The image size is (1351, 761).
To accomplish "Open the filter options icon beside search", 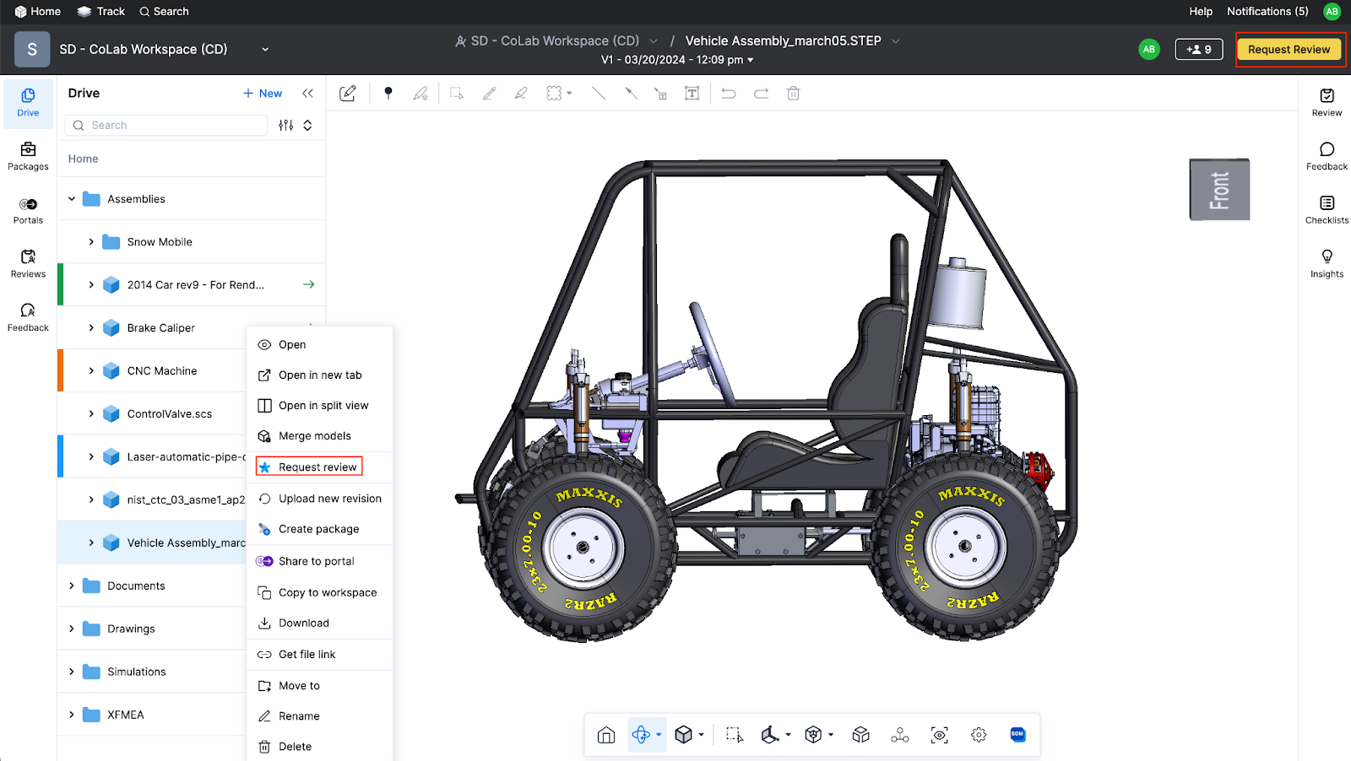I will [x=286, y=125].
